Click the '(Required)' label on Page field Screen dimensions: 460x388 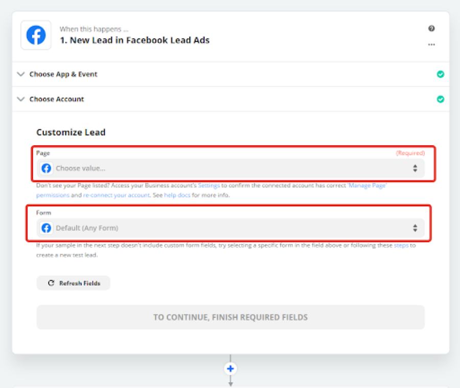click(x=410, y=153)
